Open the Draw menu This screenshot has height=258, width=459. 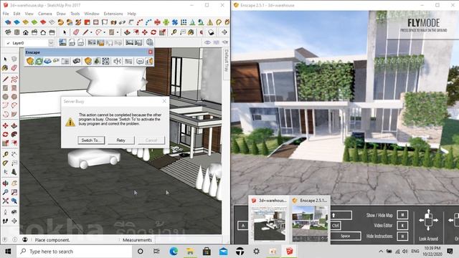(x=61, y=14)
